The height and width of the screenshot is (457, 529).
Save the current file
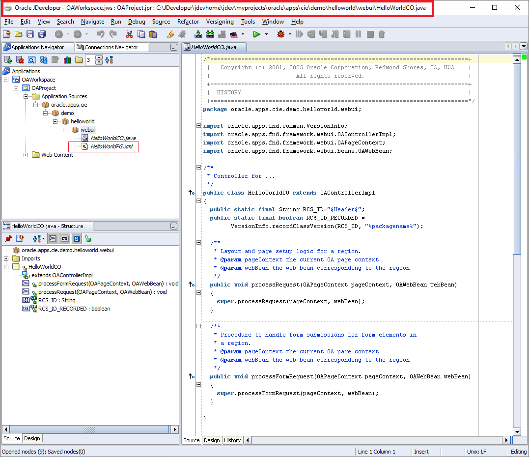[30, 34]
